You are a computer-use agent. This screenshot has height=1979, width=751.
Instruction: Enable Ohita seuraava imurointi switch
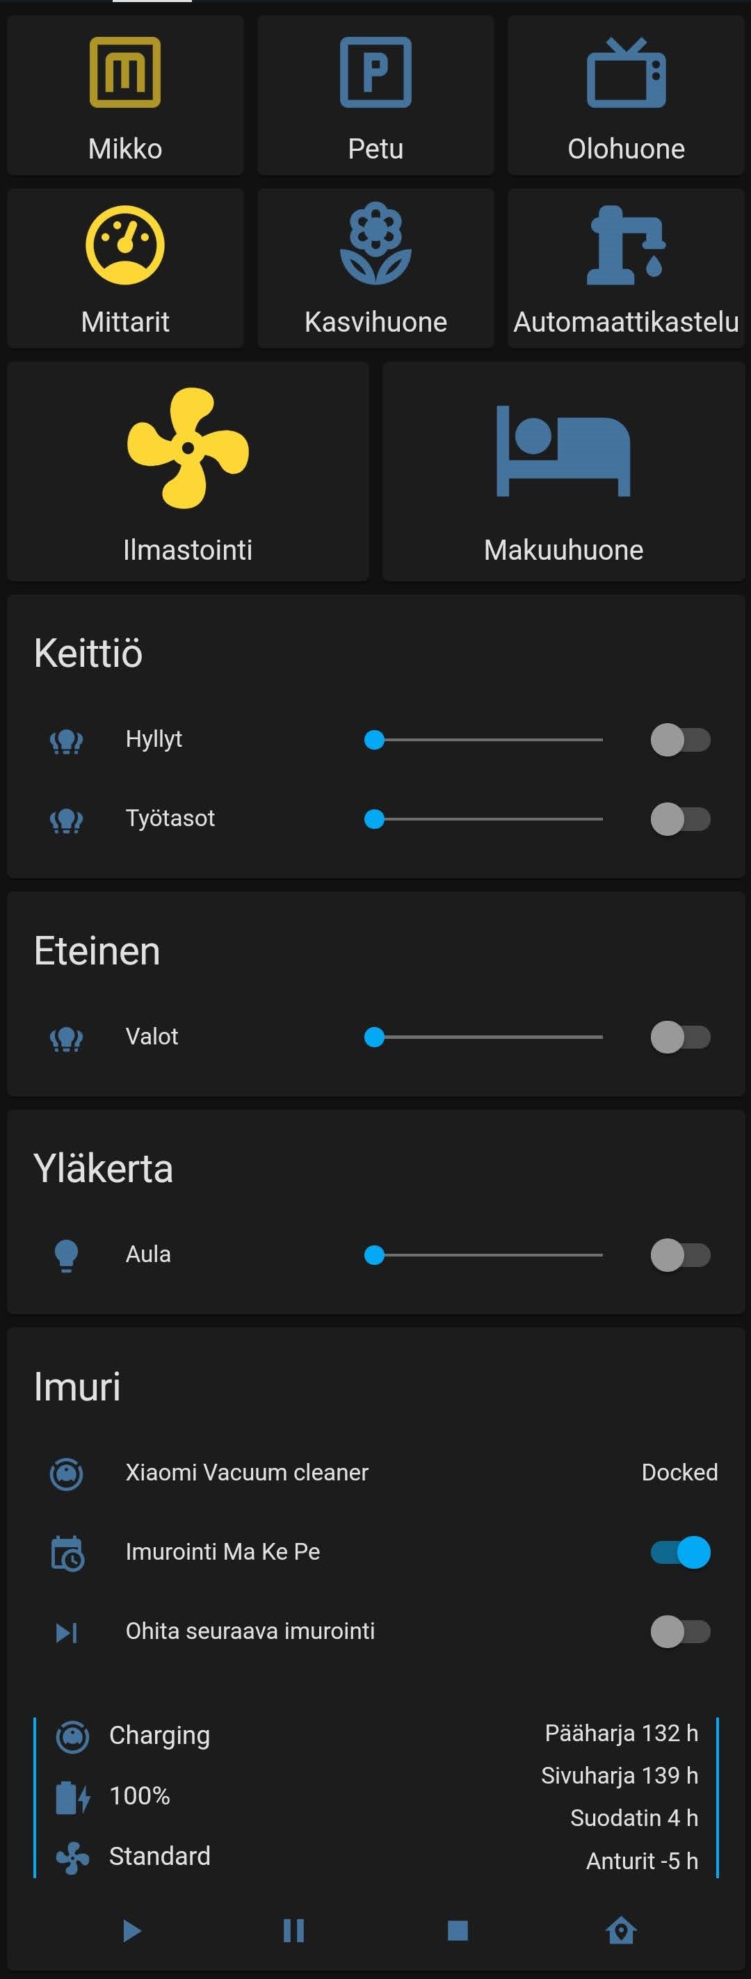679,1631
